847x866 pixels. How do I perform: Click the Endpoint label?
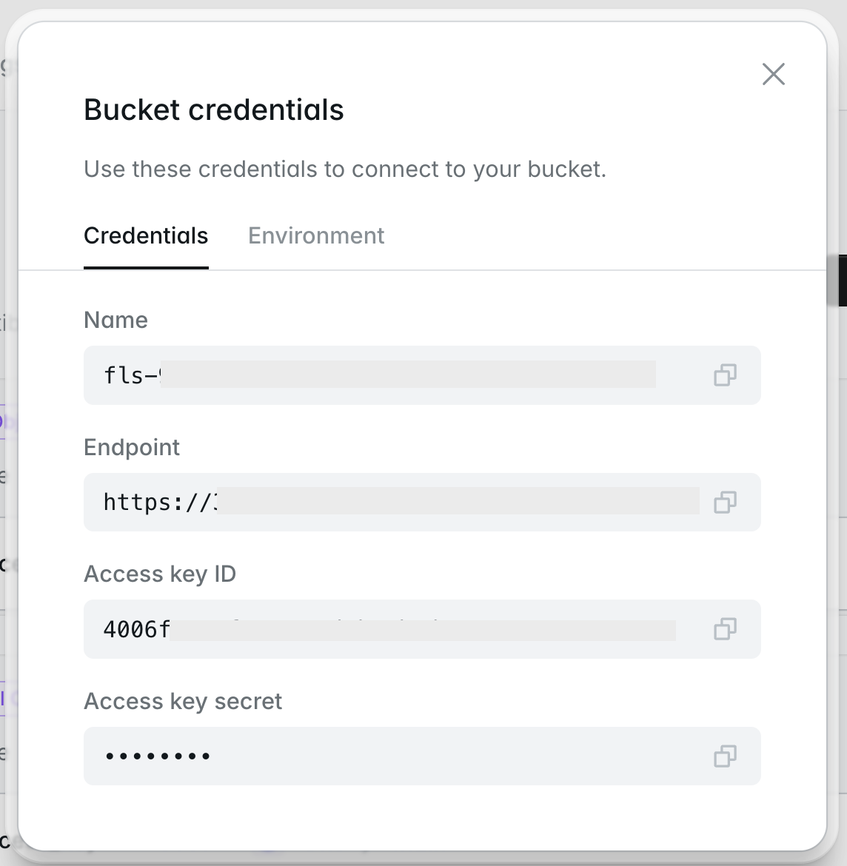[x=132, y=448]
